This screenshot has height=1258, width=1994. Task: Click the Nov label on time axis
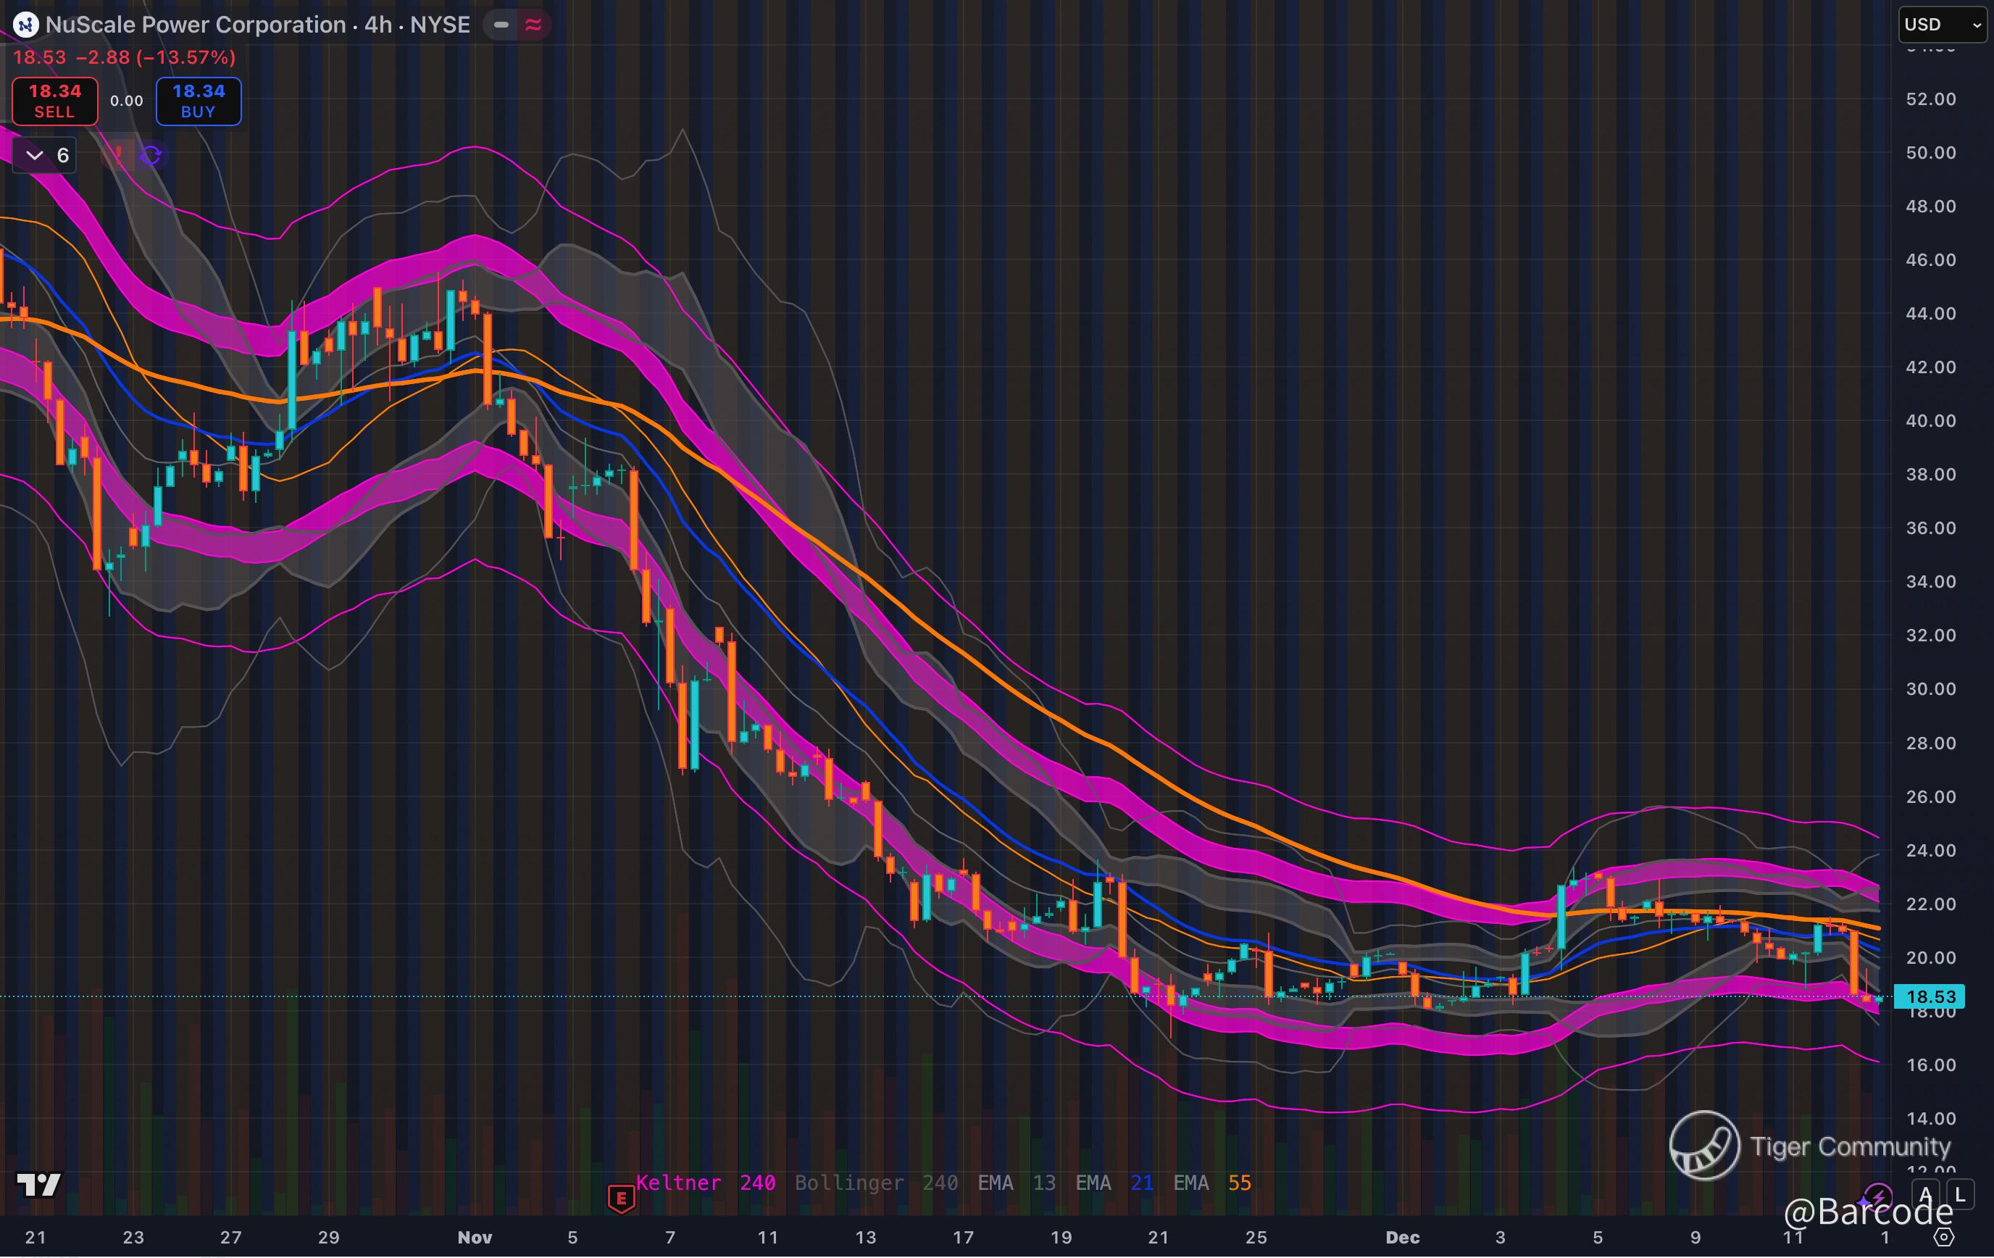[x=475, y=1237]
